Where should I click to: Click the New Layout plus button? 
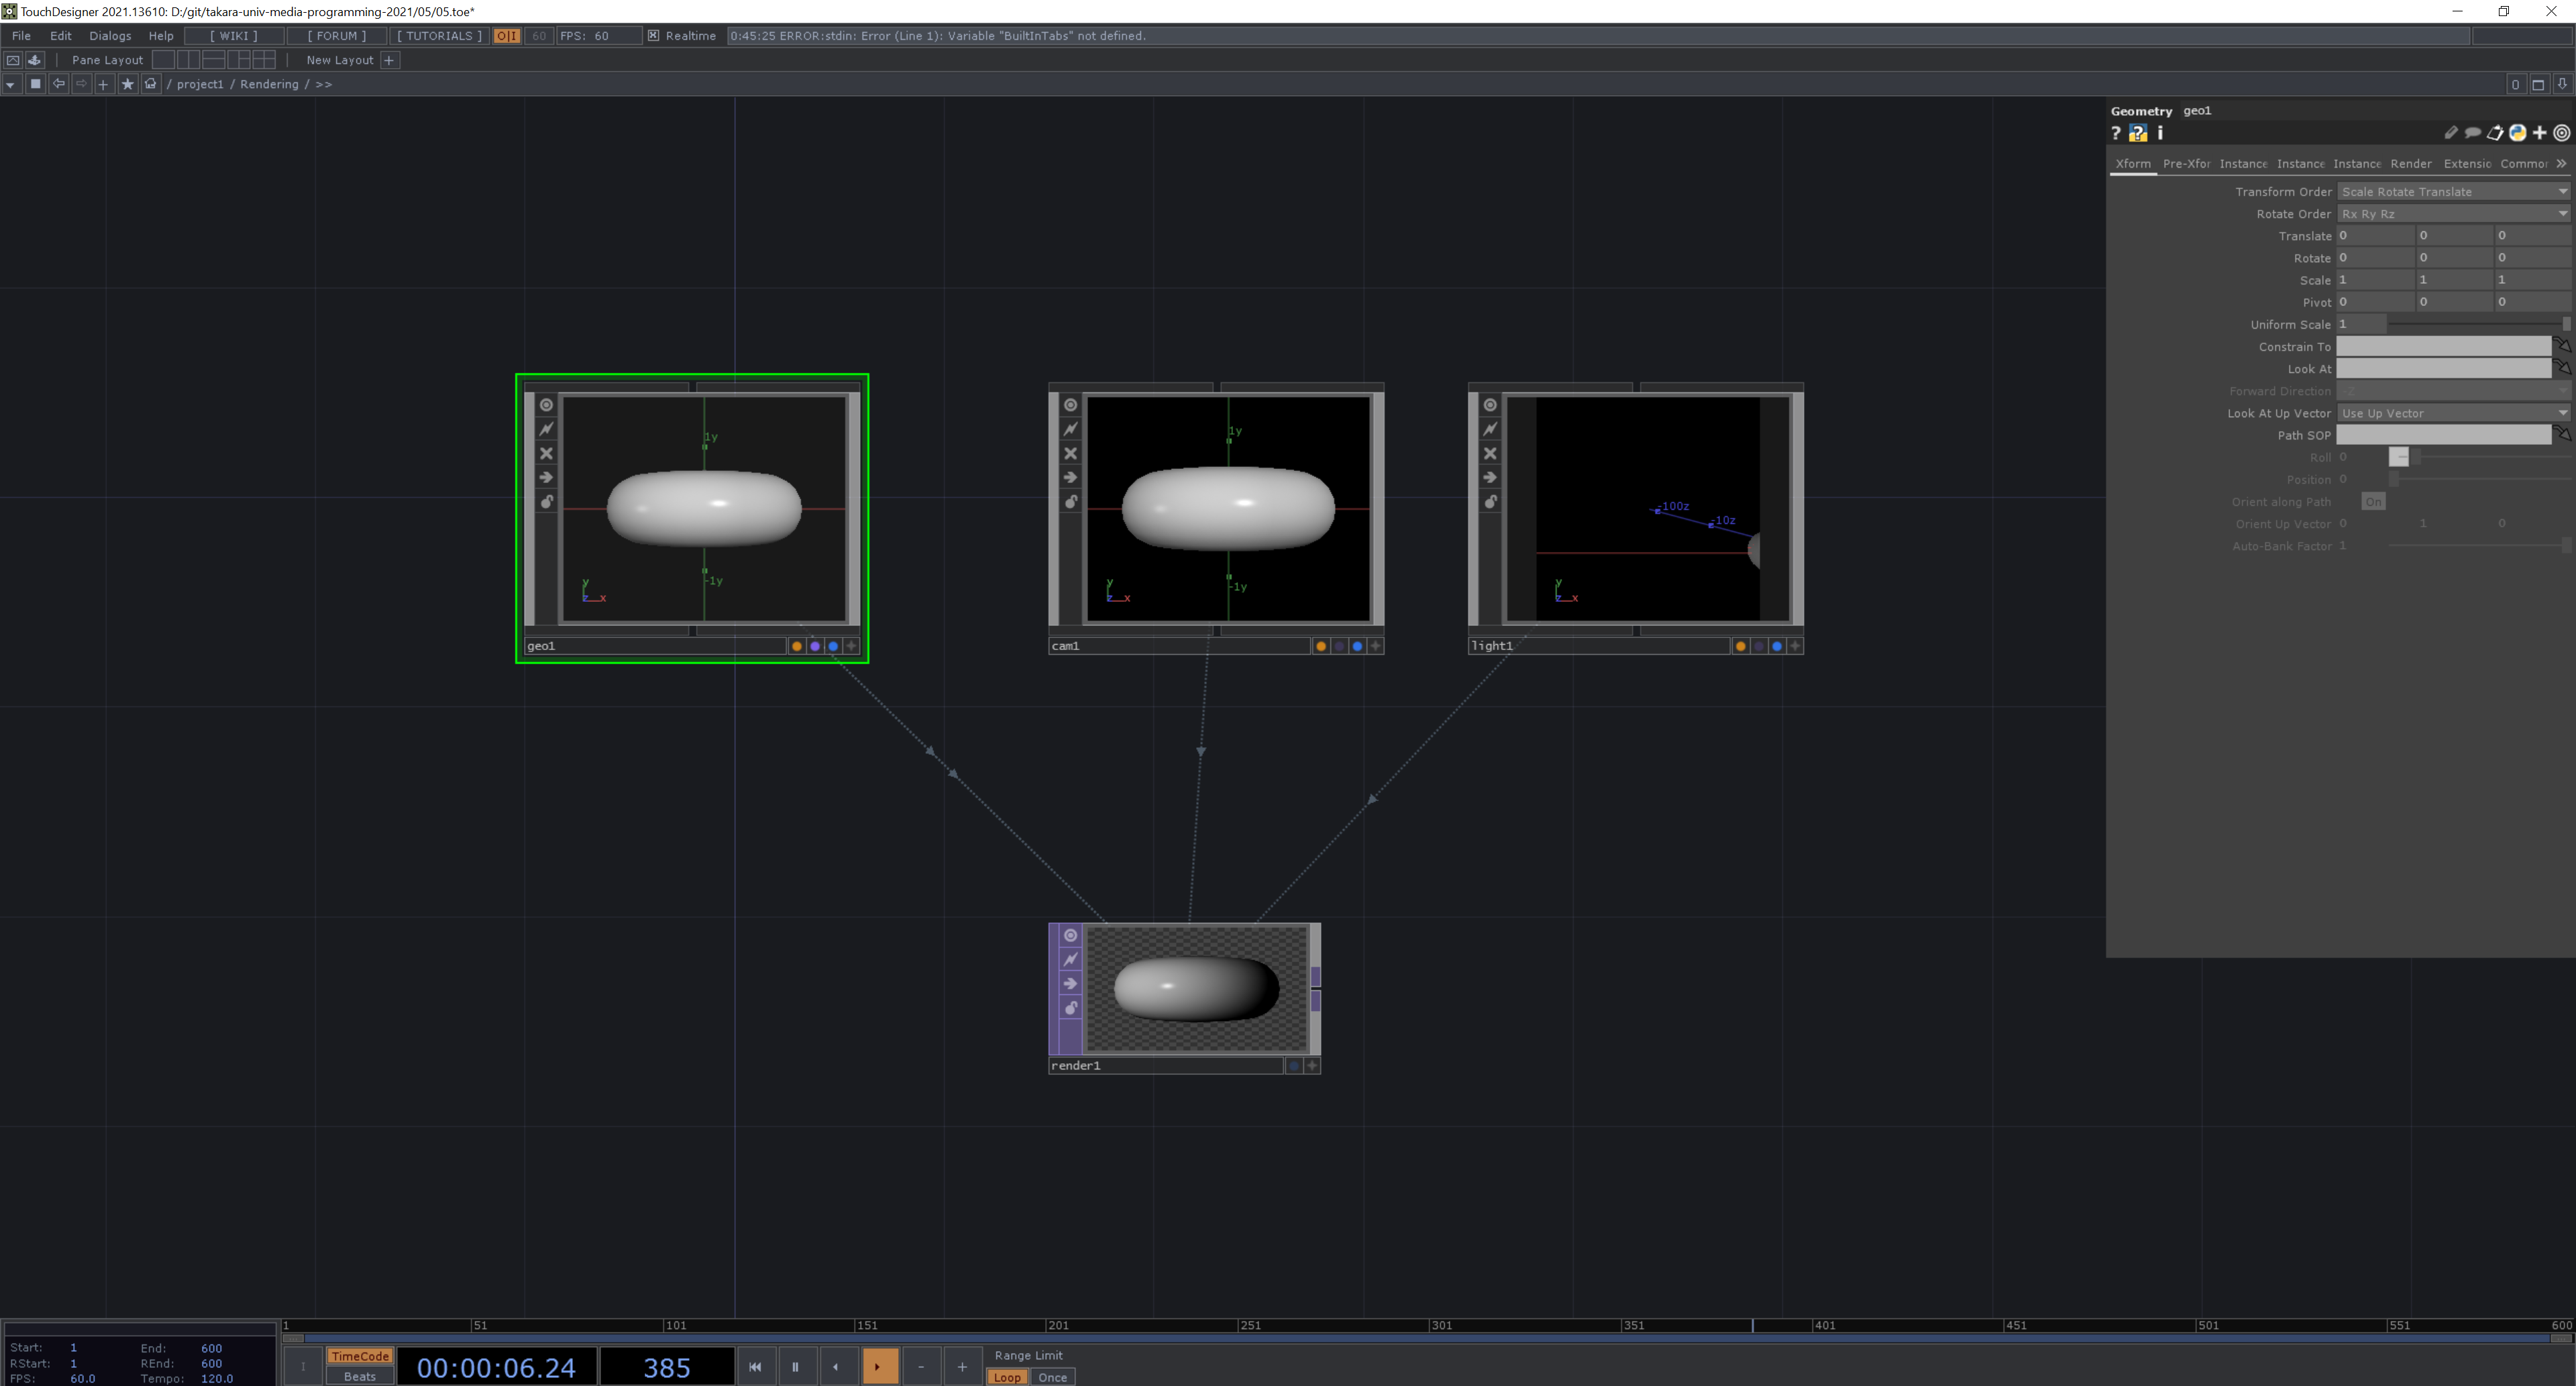pos(390,60)
